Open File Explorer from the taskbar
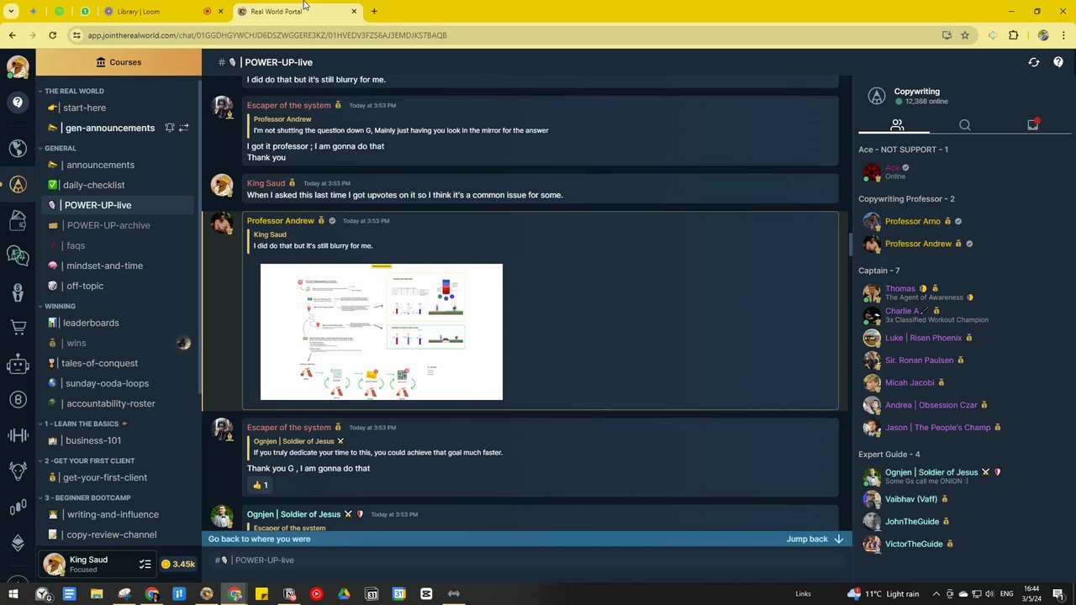Image resolution: width=1076 pixels, height=605 pixels. point(97,594)
